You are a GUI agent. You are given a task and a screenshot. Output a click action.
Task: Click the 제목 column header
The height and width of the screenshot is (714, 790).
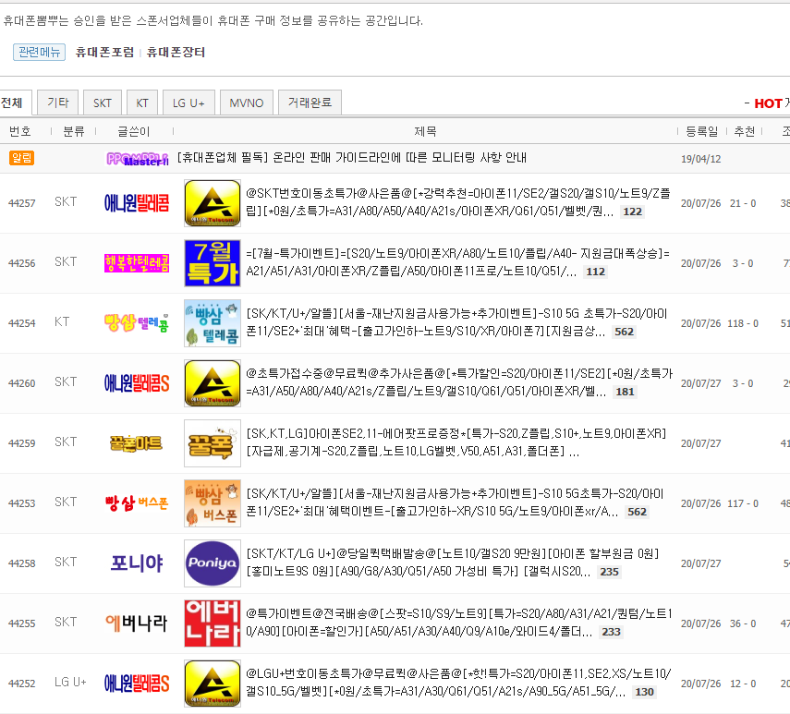point(425,131)
